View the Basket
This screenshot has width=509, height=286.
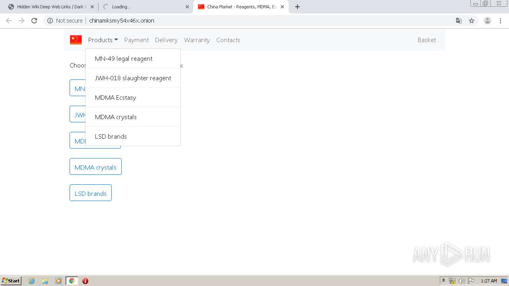427,40
